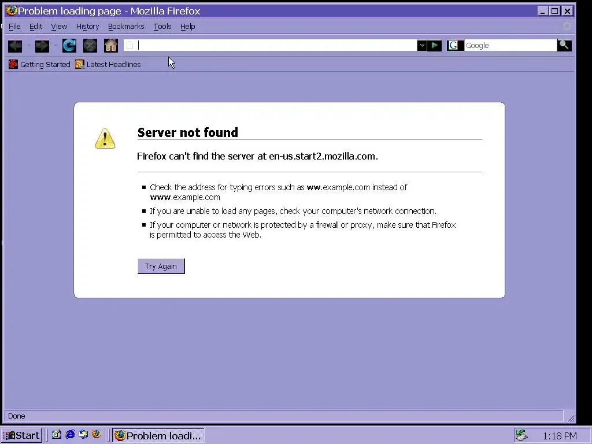Minimize the Firefox window
The width and height of the screenshot is (592, 444).
(542, 11)
